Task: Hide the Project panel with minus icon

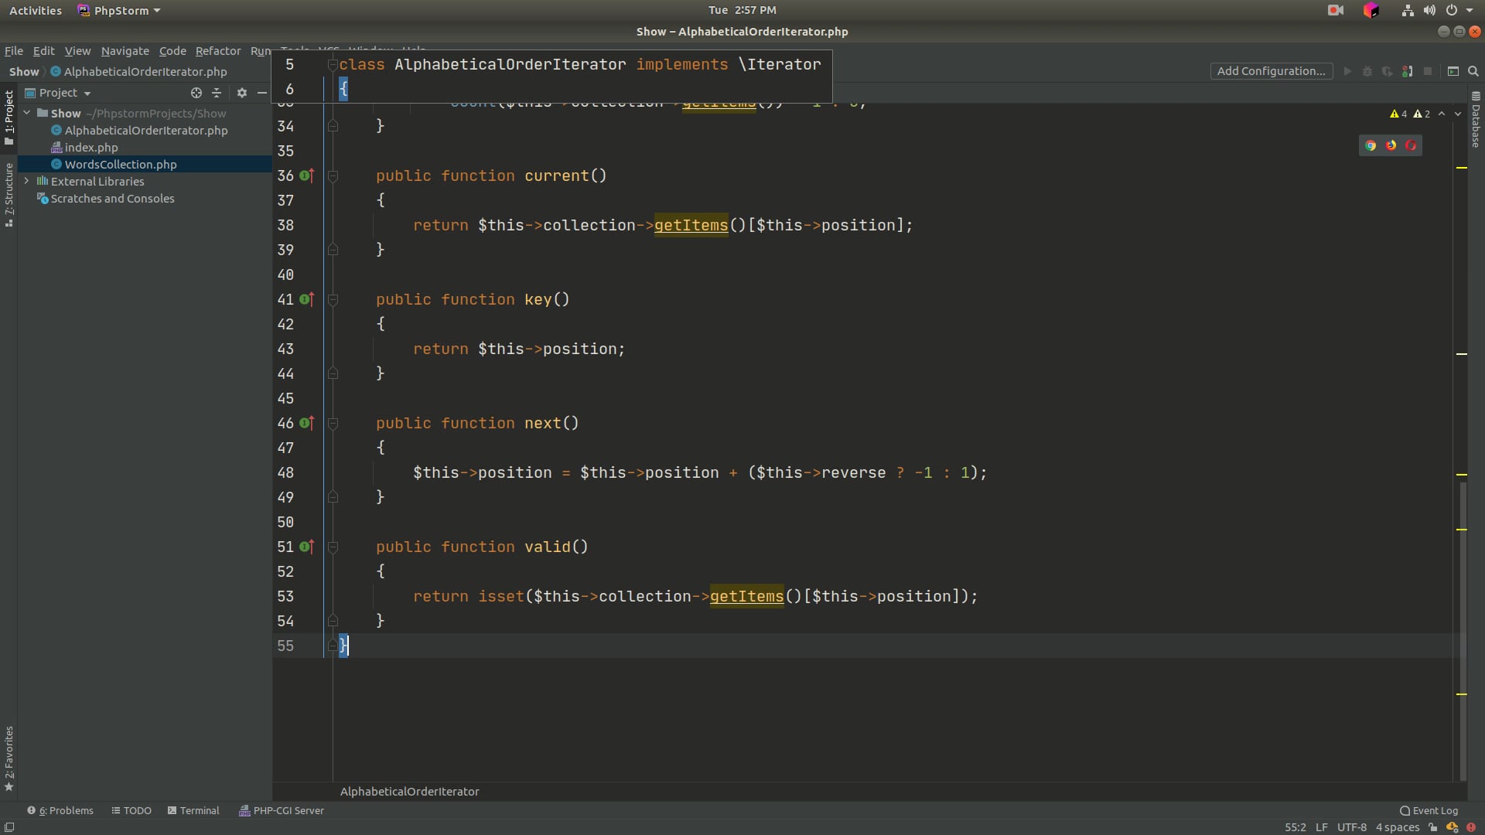Action: tap(262, 93)
